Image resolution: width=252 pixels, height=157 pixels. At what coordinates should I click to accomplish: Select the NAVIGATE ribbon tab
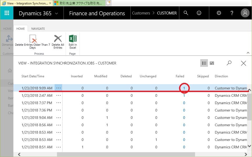point(38,29)
